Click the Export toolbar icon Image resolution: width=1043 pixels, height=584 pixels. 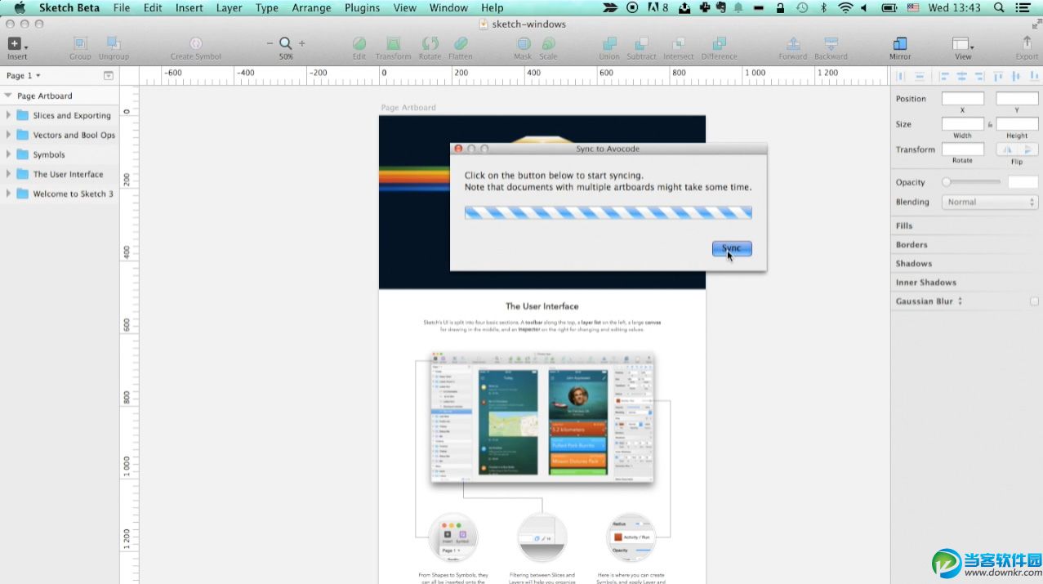click(x=1027, y=43)
